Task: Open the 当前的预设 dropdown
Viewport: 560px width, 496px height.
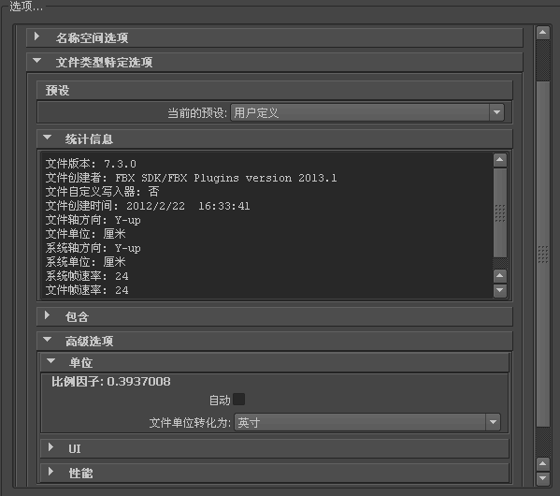Action: click(367, 112)
